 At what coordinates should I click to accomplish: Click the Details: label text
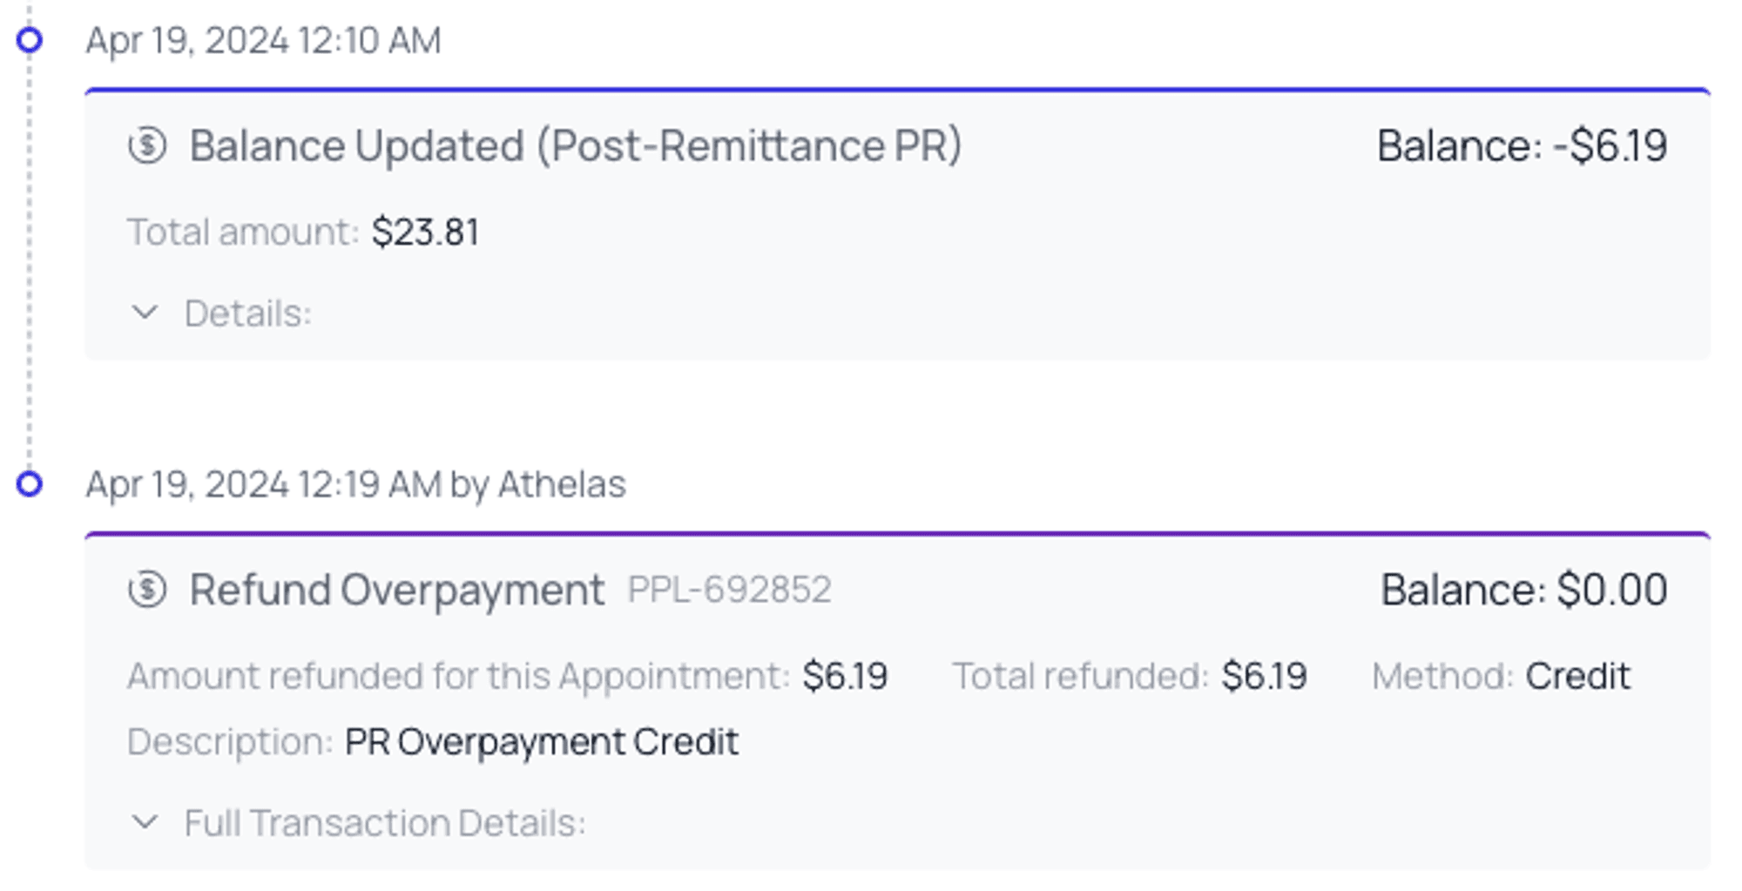[x=248, y=314]
